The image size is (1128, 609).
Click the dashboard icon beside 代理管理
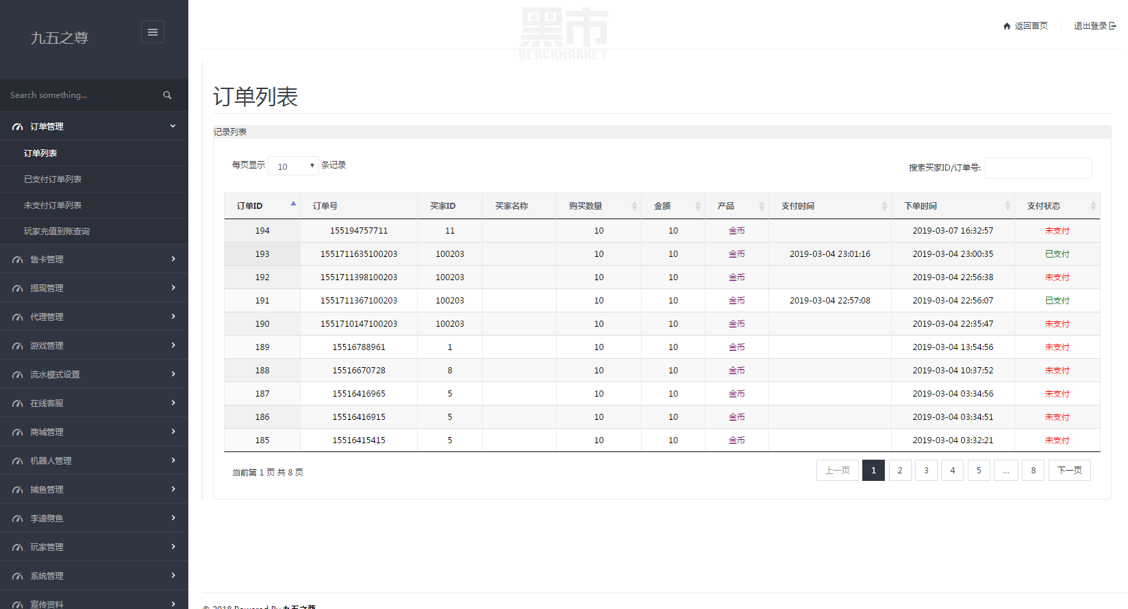coord(18,317)
